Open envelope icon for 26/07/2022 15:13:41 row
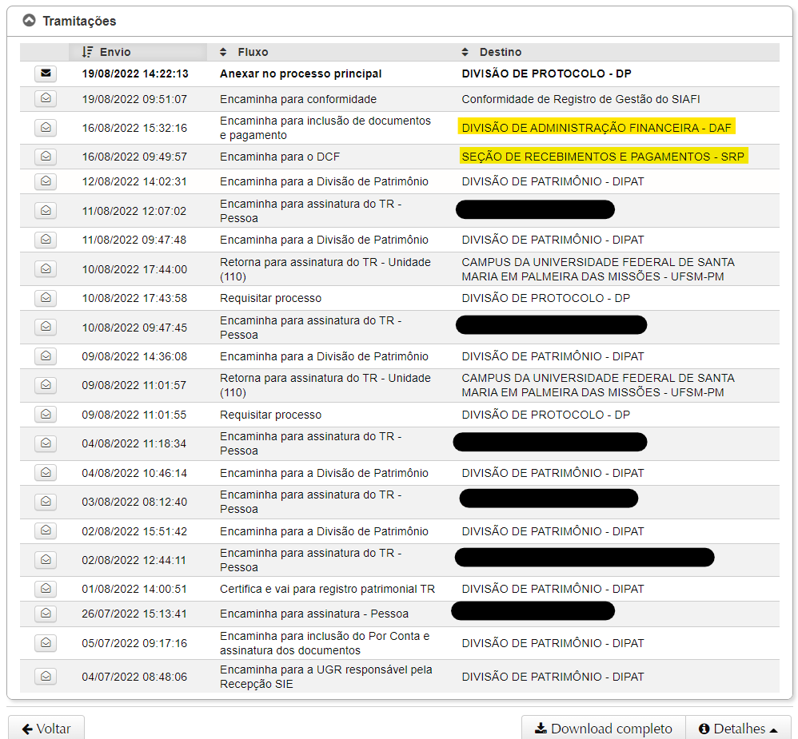The height and width of the screenshot is (739, 798). (46, 614)
